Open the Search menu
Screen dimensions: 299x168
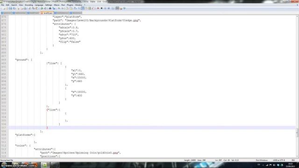(x=14, y=5)
